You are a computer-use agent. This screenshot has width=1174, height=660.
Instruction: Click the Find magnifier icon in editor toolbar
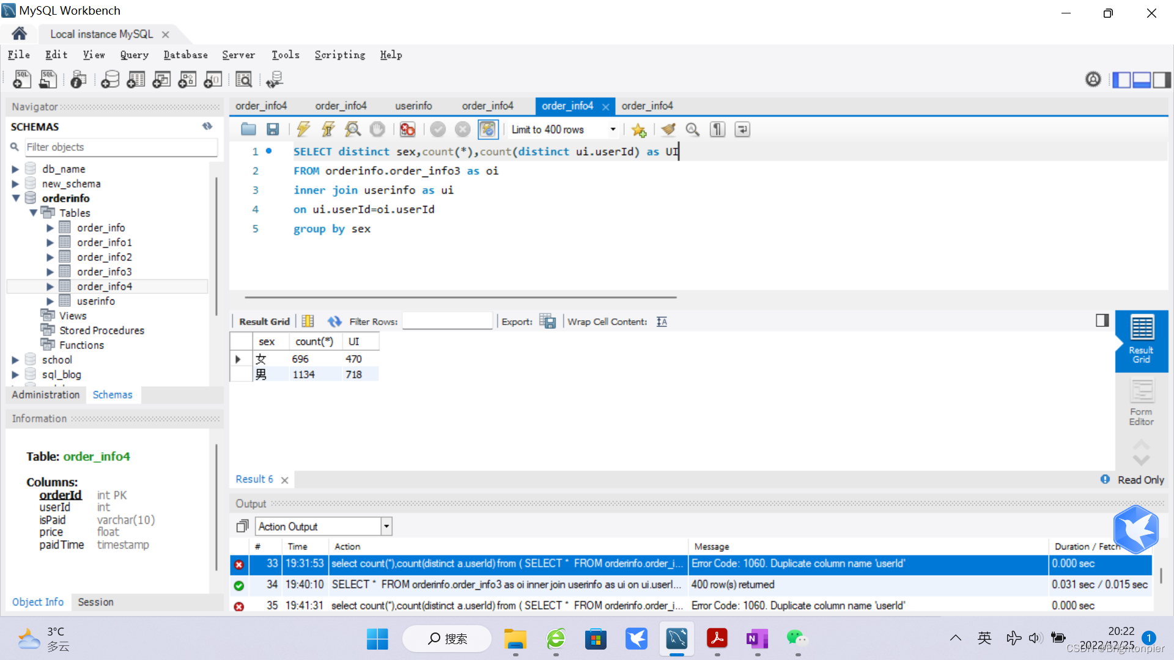pos(692,129)
